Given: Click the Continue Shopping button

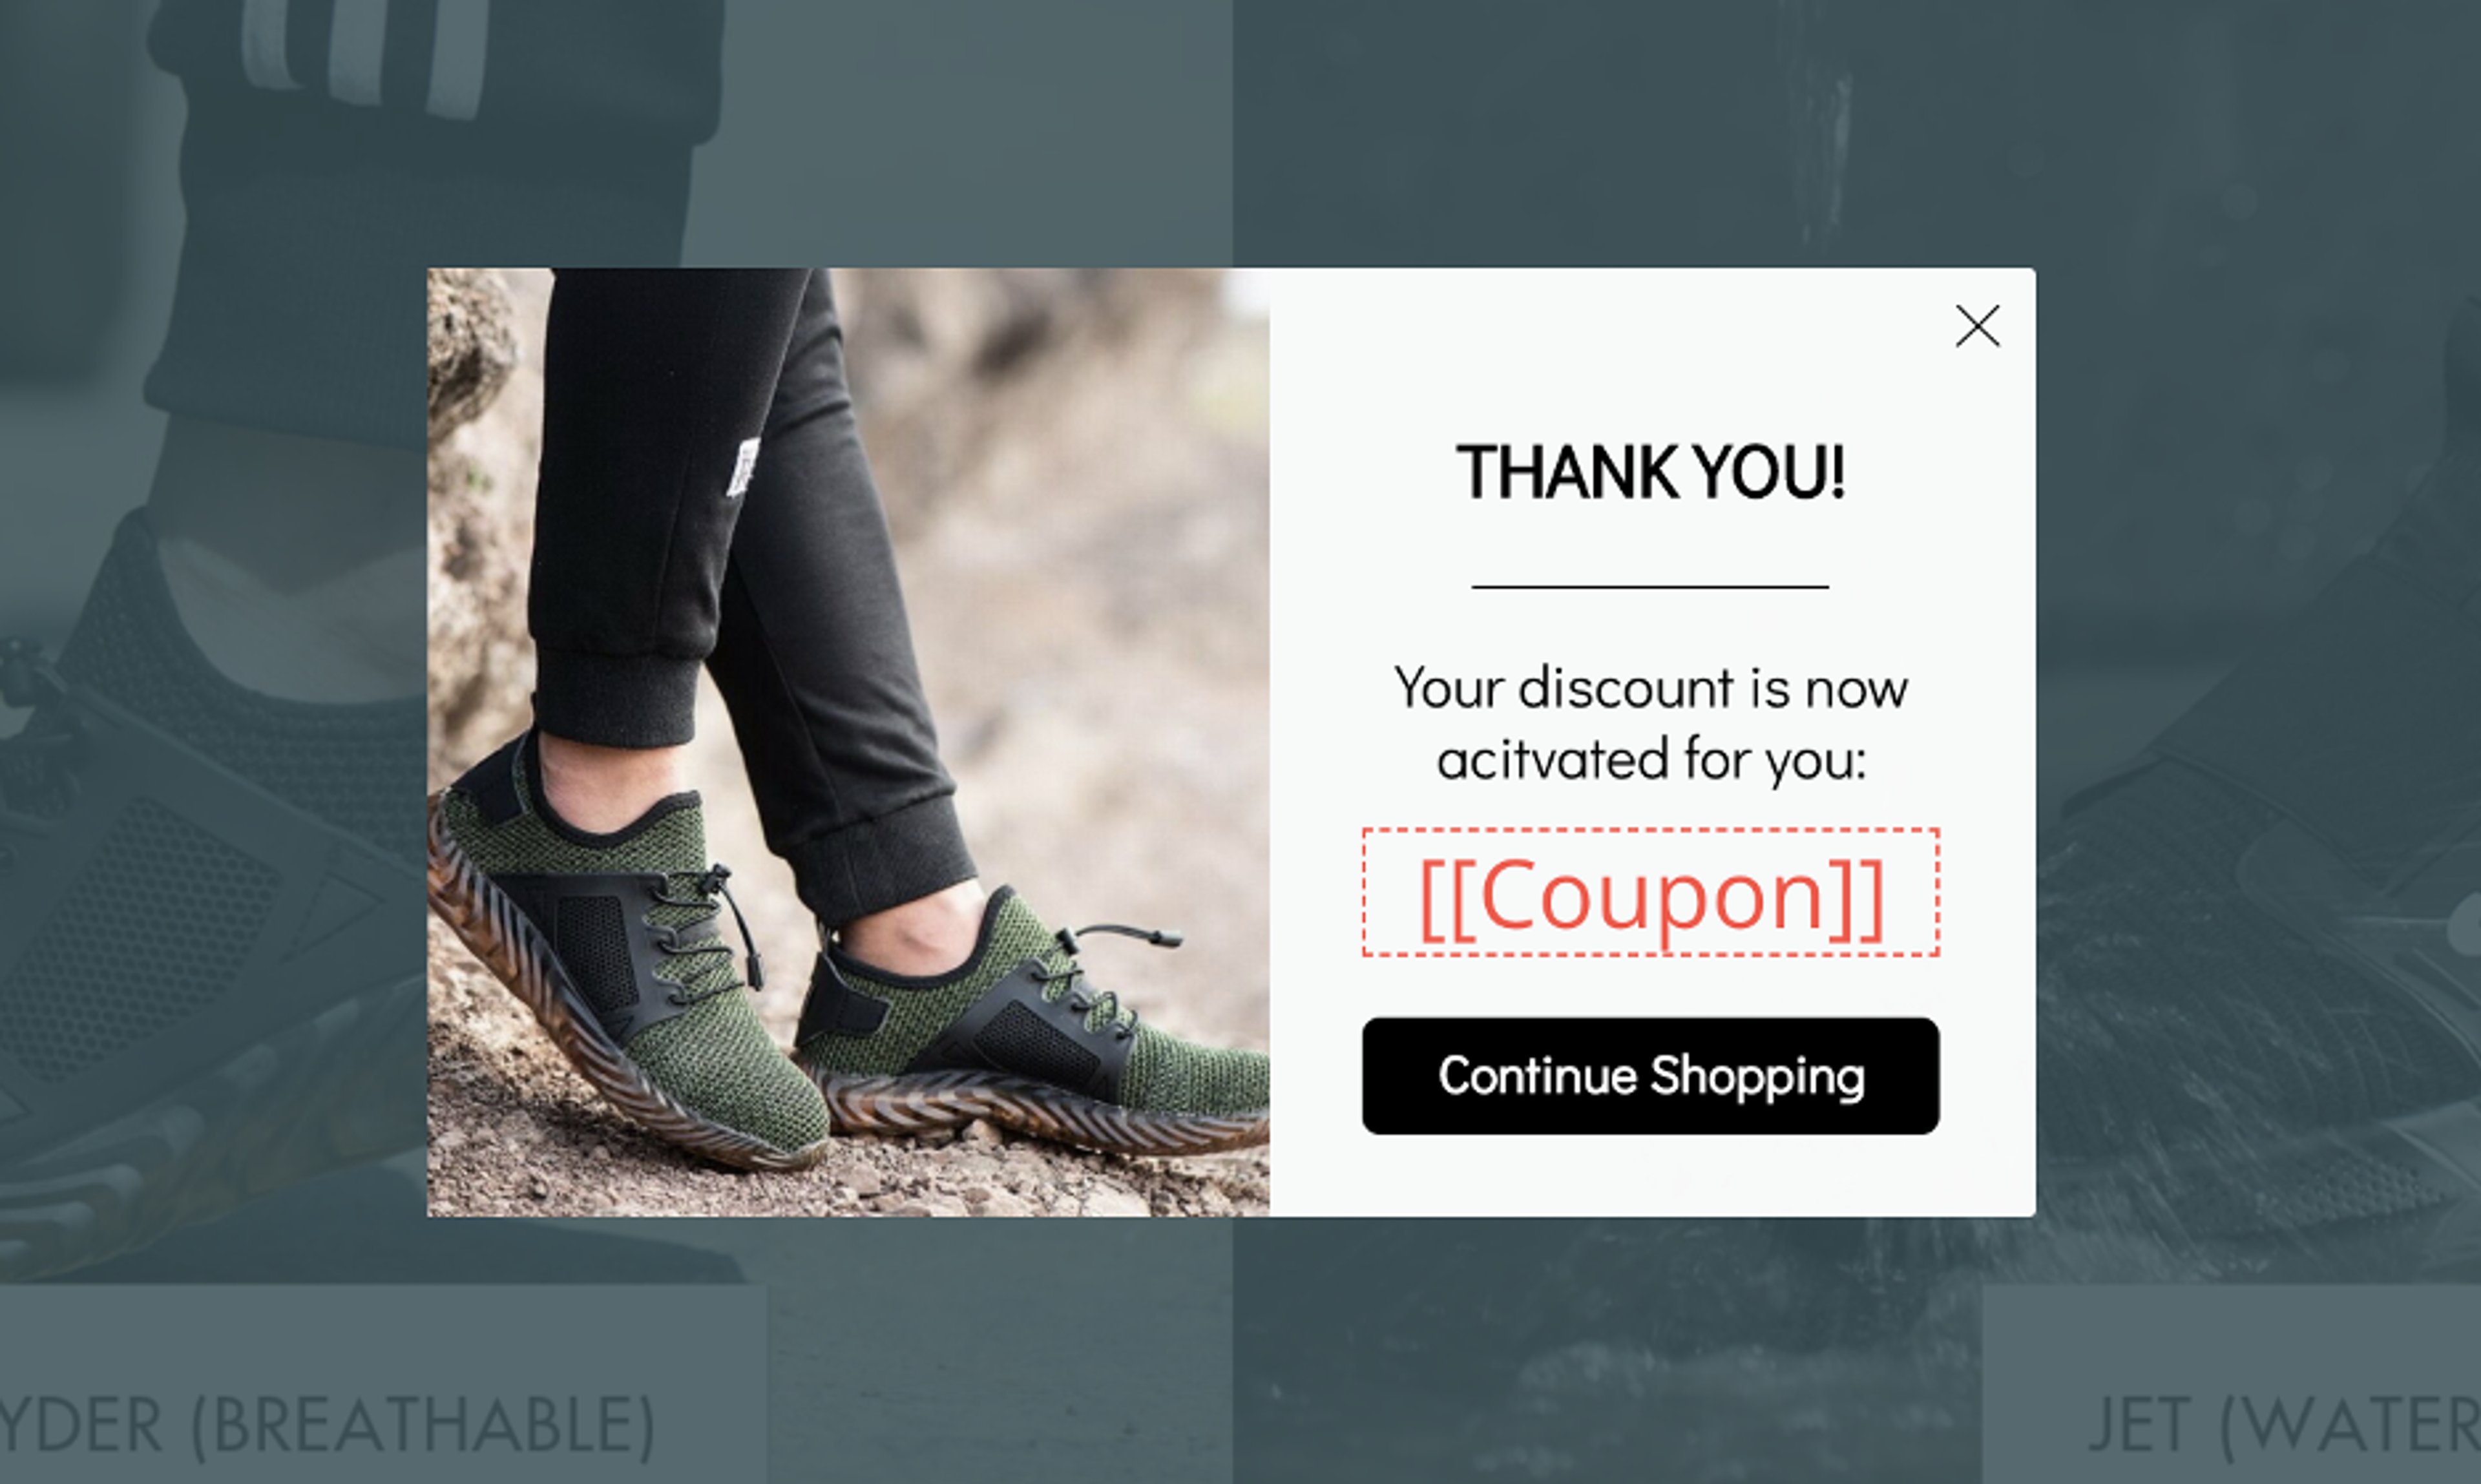Looking at the screenshot, I should [1650, 1076].
